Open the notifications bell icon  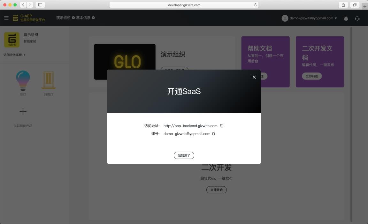coord(346,18)
